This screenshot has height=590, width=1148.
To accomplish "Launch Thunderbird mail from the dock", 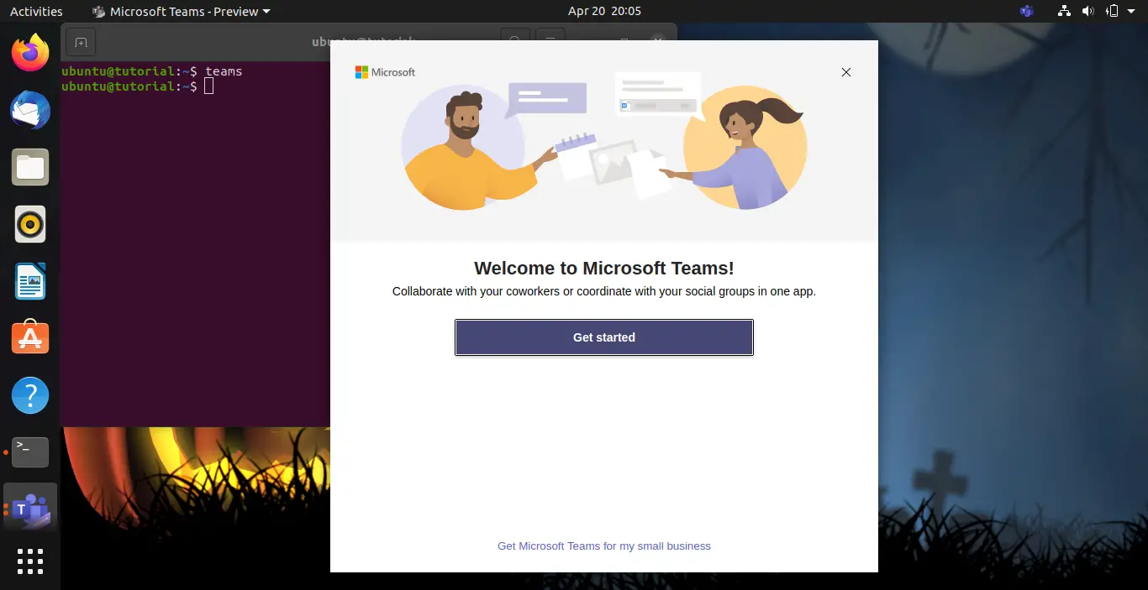I will coord(30,111).
